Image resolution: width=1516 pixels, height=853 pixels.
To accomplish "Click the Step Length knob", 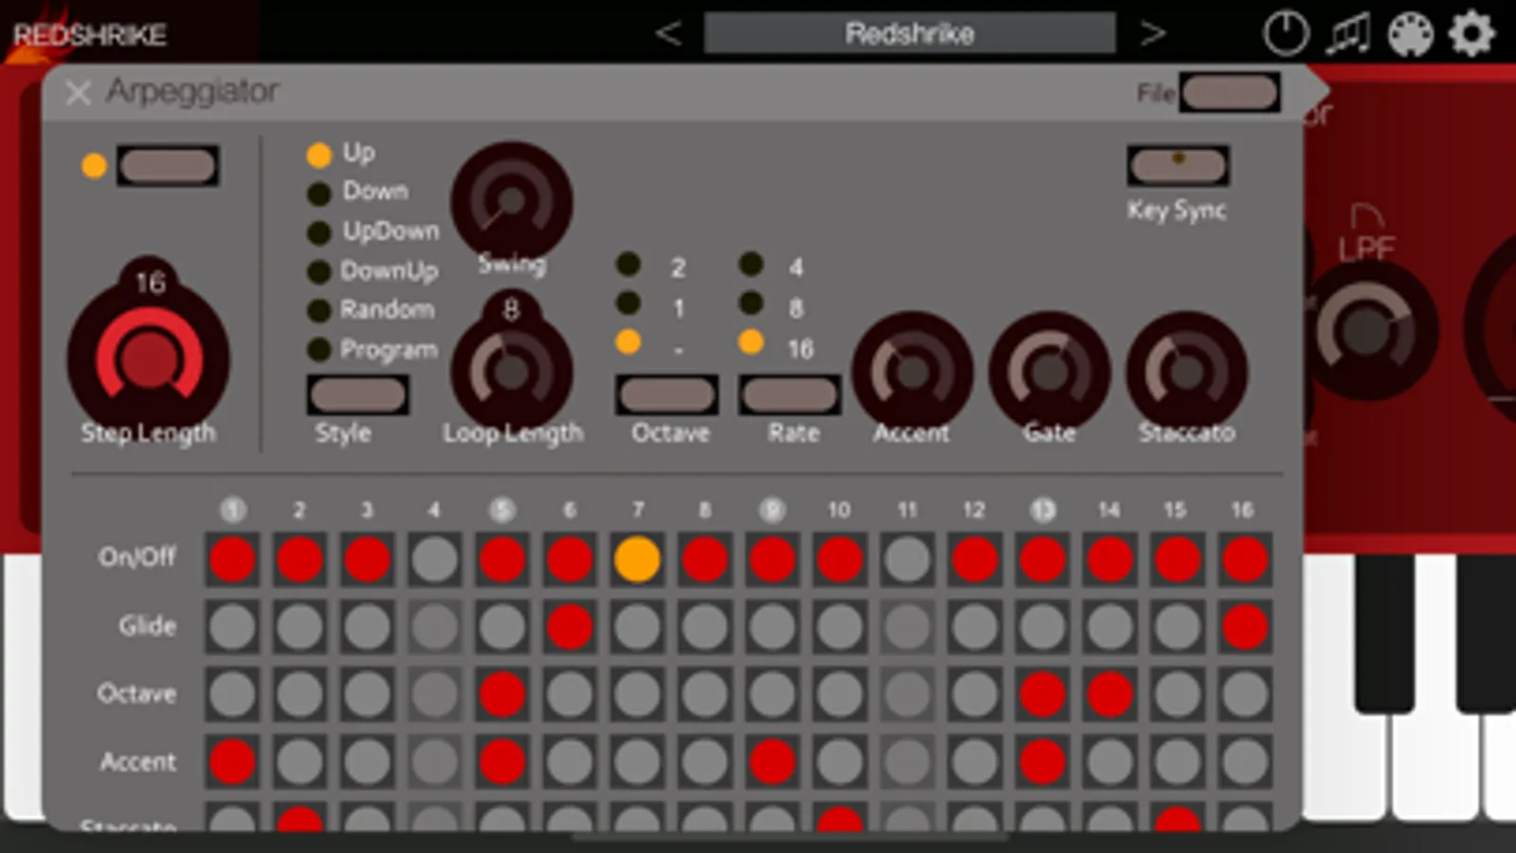I will point(149,359).
